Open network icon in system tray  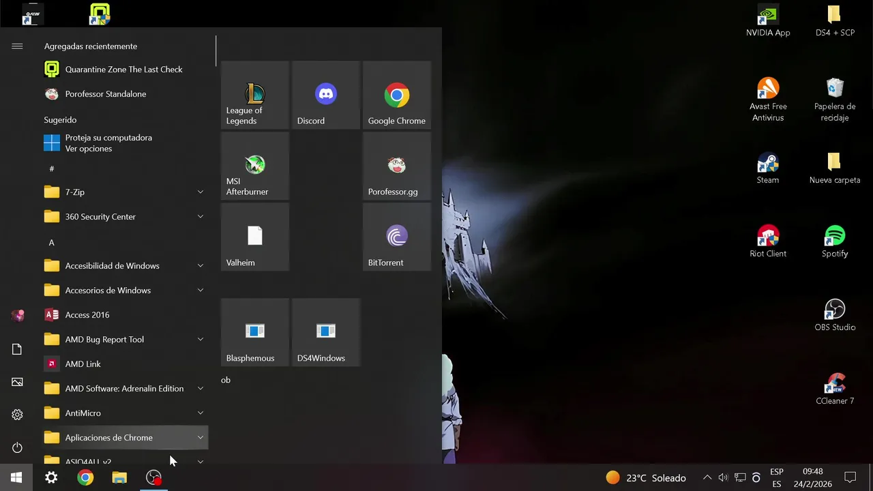click(739, 478)
